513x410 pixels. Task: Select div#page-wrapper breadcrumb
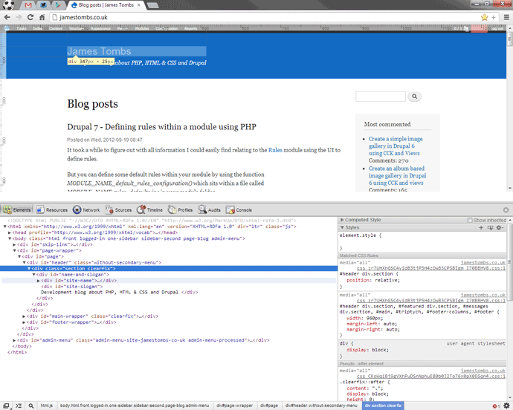click(235, 406)
